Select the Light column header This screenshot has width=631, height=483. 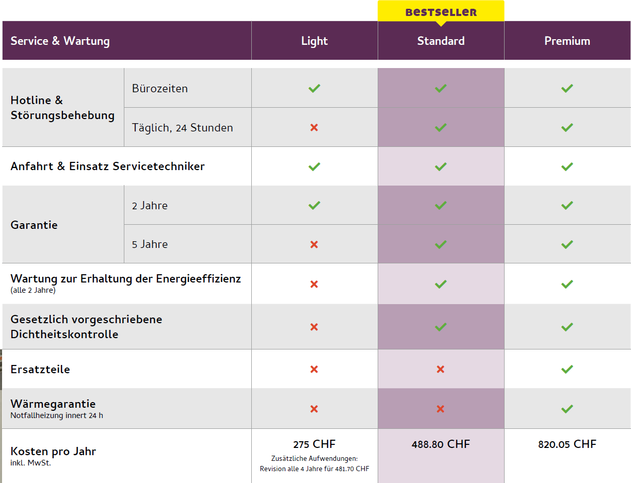[x=314, y=41]
